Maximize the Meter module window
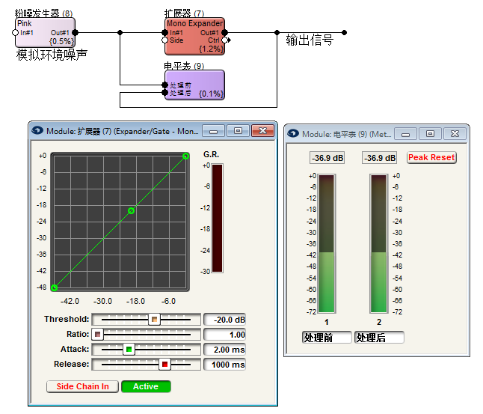 tap(431, 134)
